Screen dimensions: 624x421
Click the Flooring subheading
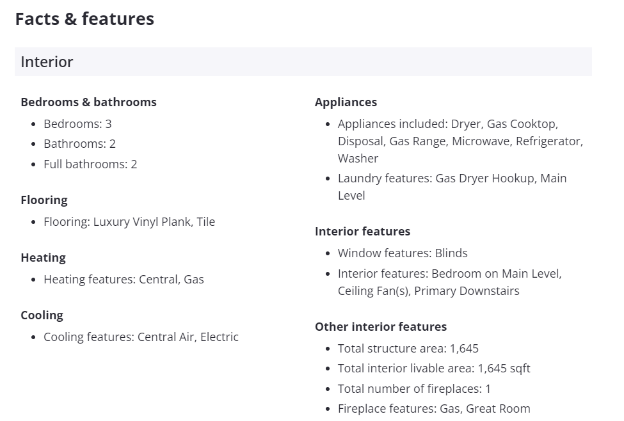tap(44, 200)
